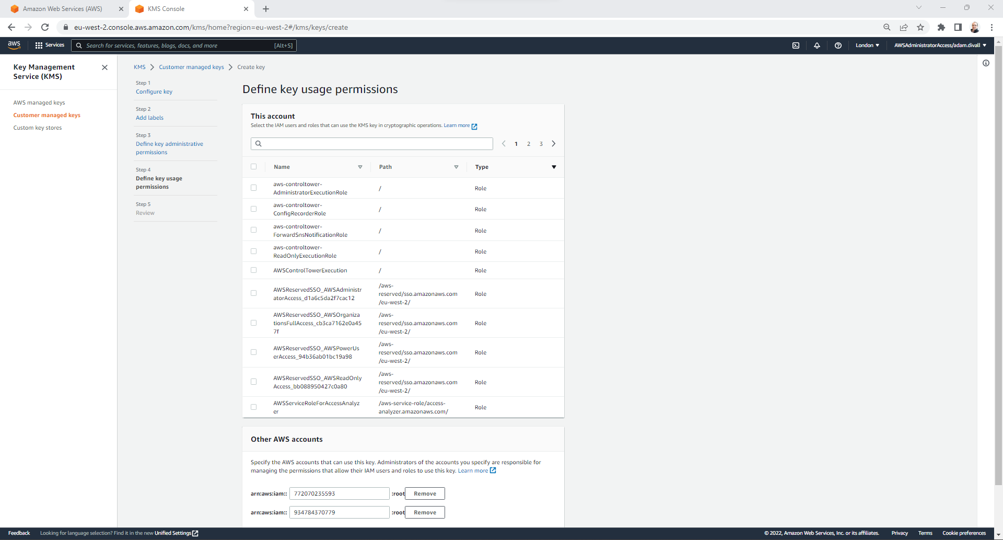This screenshot has width=1003, height=540.
Task: Click the Unified Settings external link icon
Action: [x=195, y=533]
